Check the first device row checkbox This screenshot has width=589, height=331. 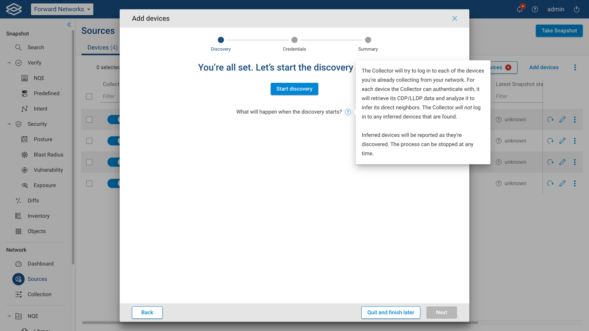(89, 120)
